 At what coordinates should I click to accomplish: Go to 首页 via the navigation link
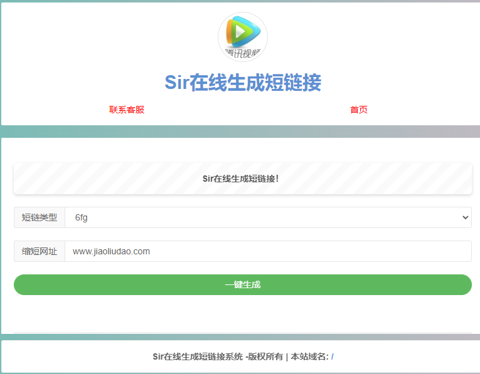[x=359, y=110]
